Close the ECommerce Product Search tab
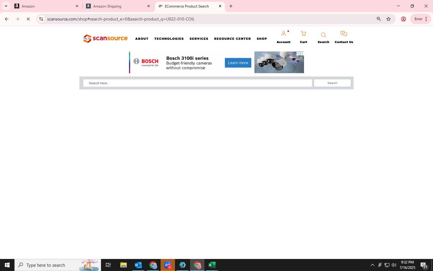The width and height of the screenshot is (433, 271). click(x=220, y=6)
